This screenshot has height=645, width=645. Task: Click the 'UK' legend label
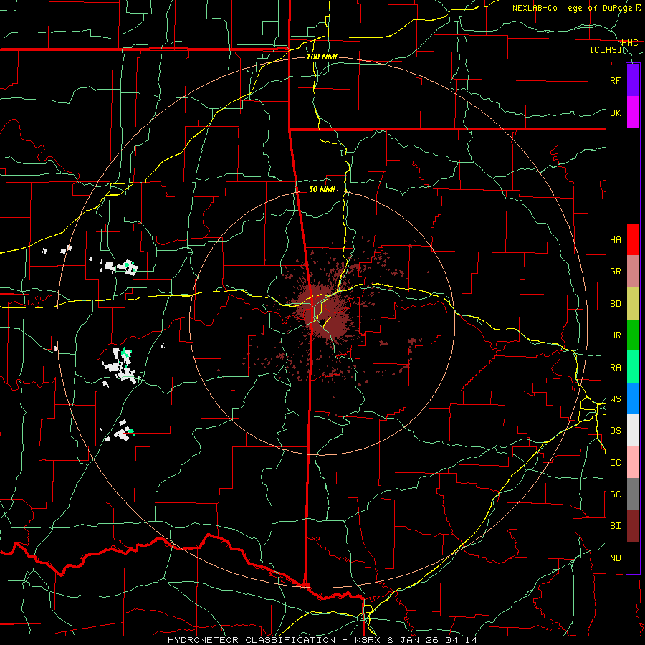pos(615,113)
